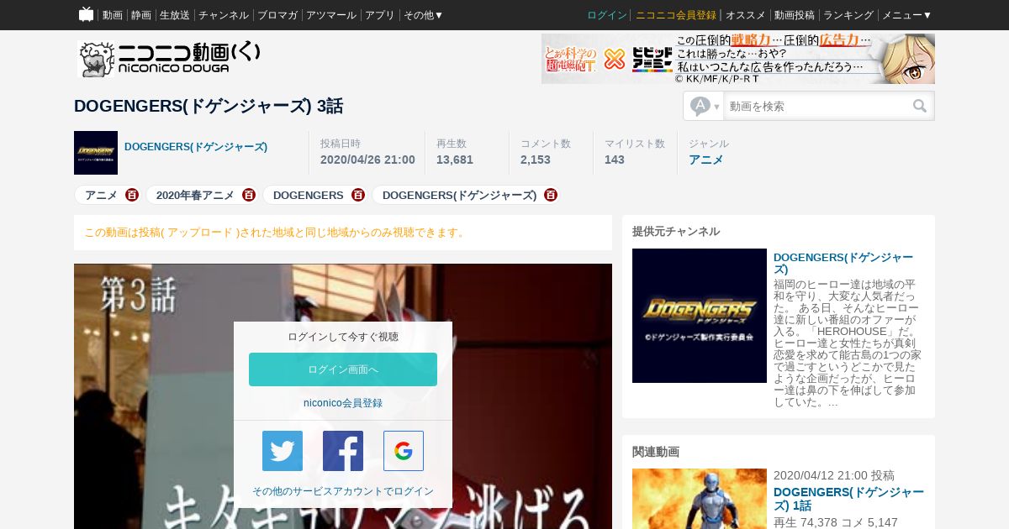The height and width of the screenshot is (529, 1009).
Task: Log in with the Twitter icon
Action: [283, 451]
